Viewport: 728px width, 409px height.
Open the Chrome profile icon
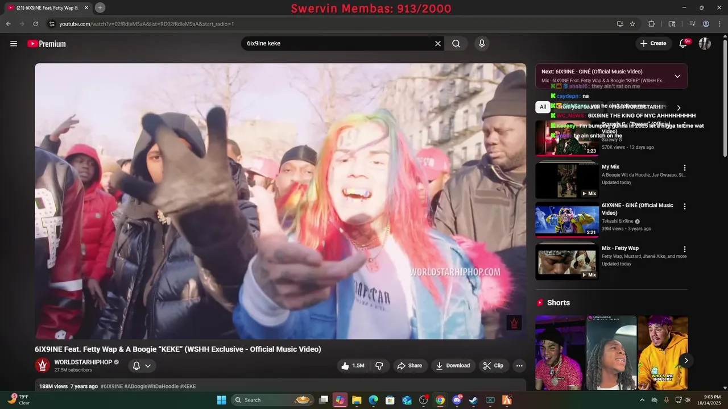[x=706, y=24]
